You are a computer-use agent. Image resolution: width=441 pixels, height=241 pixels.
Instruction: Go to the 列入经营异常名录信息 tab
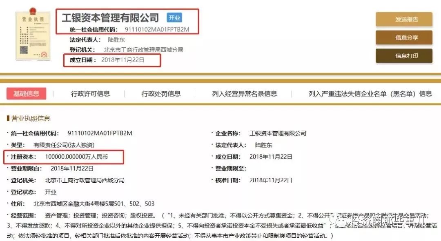point(245,93)
